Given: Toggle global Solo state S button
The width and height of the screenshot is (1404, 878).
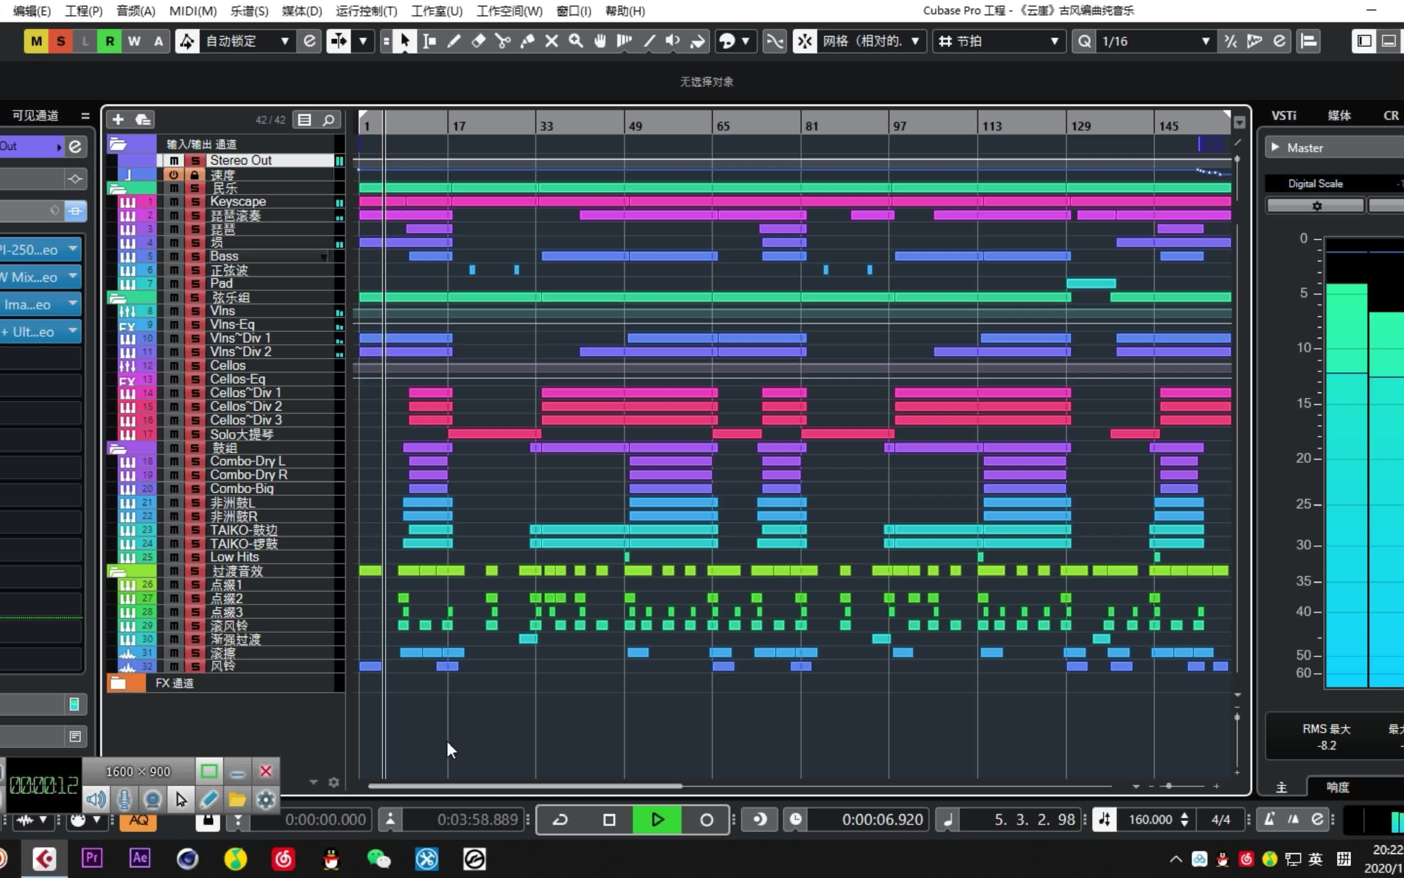Looking at the screenshot, I should (x=61, y=41).
